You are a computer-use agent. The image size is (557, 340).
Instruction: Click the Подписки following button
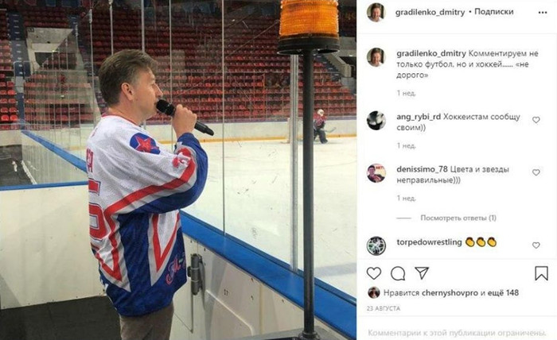494,12
